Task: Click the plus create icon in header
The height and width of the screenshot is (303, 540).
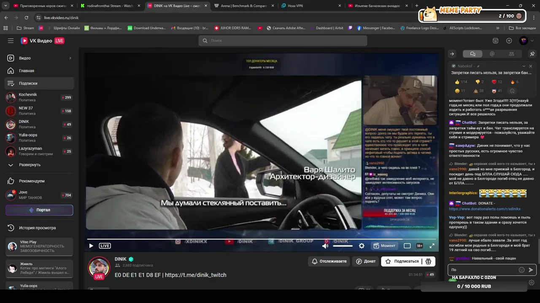Action: click(509, 41)
